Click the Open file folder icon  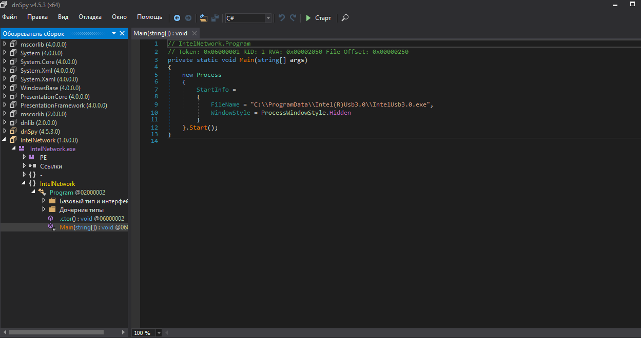[204, 18]
